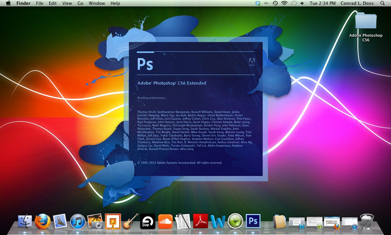Open the Apple menu
Viewport: 391px width, 235px height.
point(8,3)
